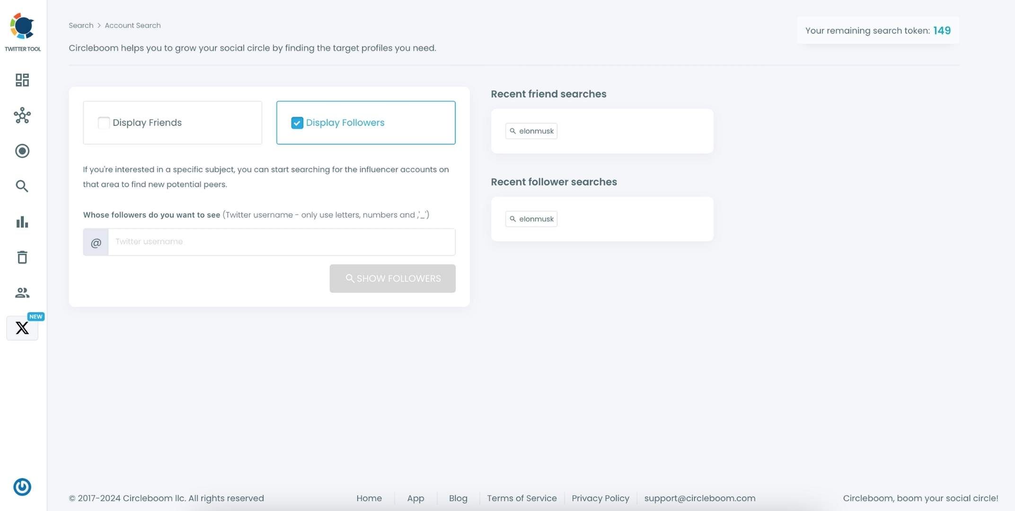The height and width of the screenshot is (511, 1015).
Task: Click the power/logout icon at bottom sidebar
Action: click(x=21, y=486)
